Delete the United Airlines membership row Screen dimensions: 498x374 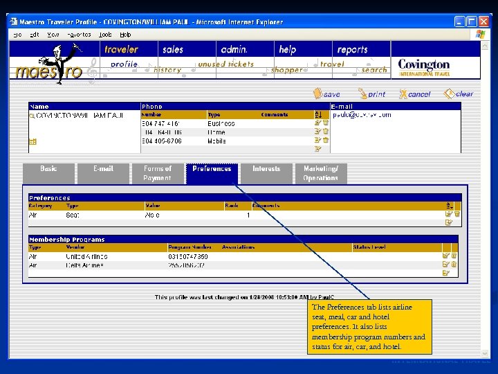click(454, 256)
